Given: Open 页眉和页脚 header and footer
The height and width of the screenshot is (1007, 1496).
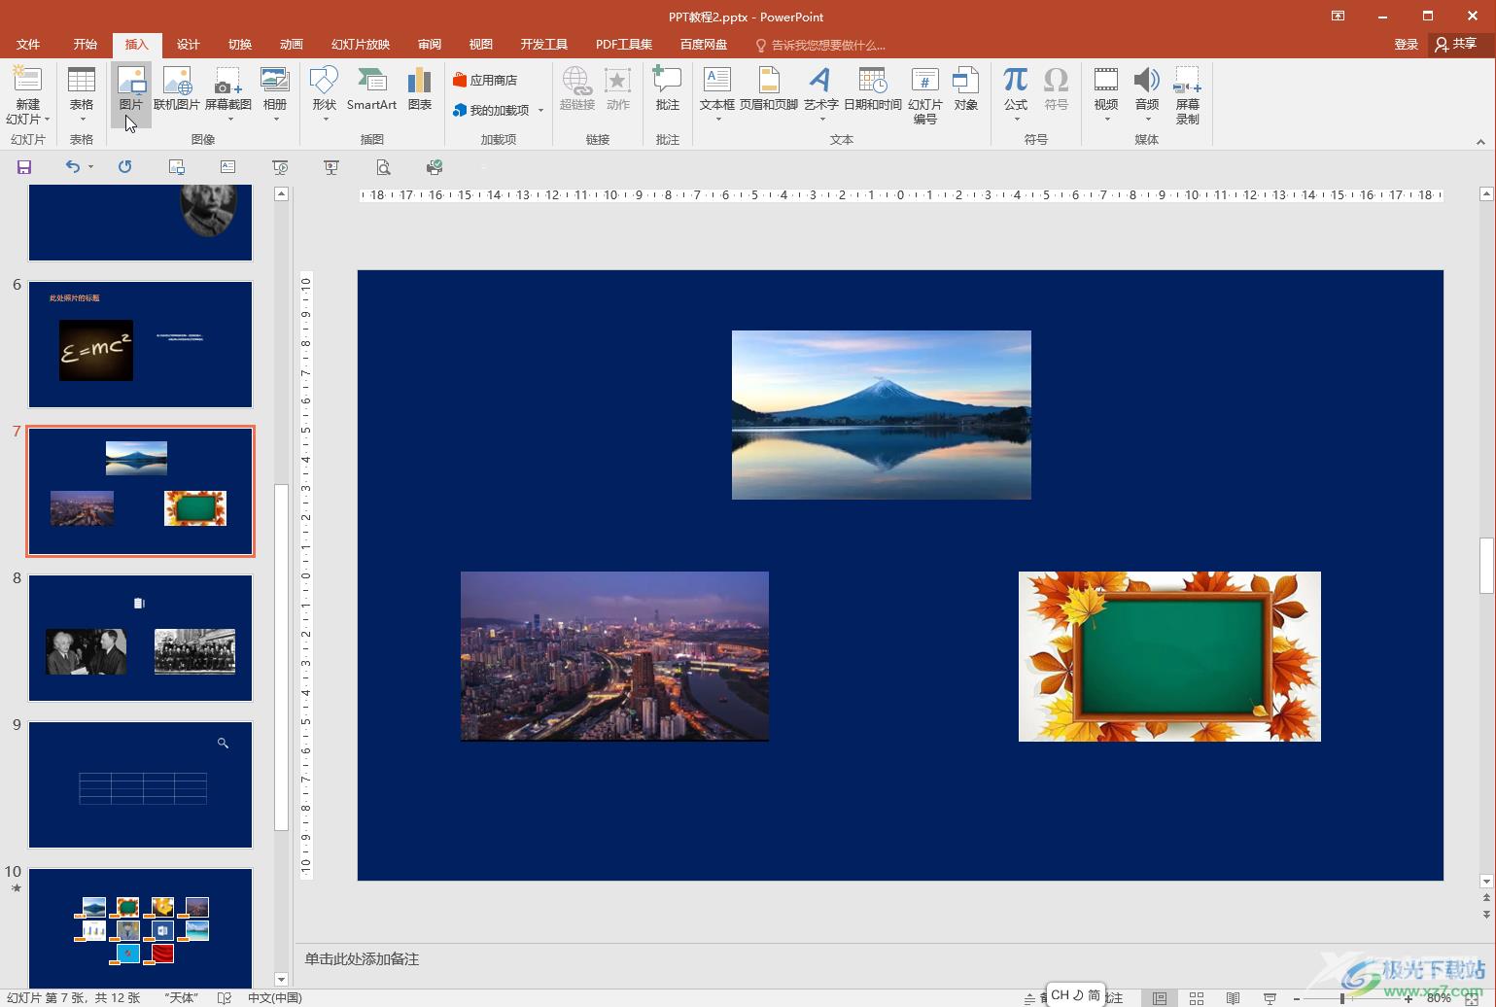Looking at the screenshot, I should pos(769,88).
